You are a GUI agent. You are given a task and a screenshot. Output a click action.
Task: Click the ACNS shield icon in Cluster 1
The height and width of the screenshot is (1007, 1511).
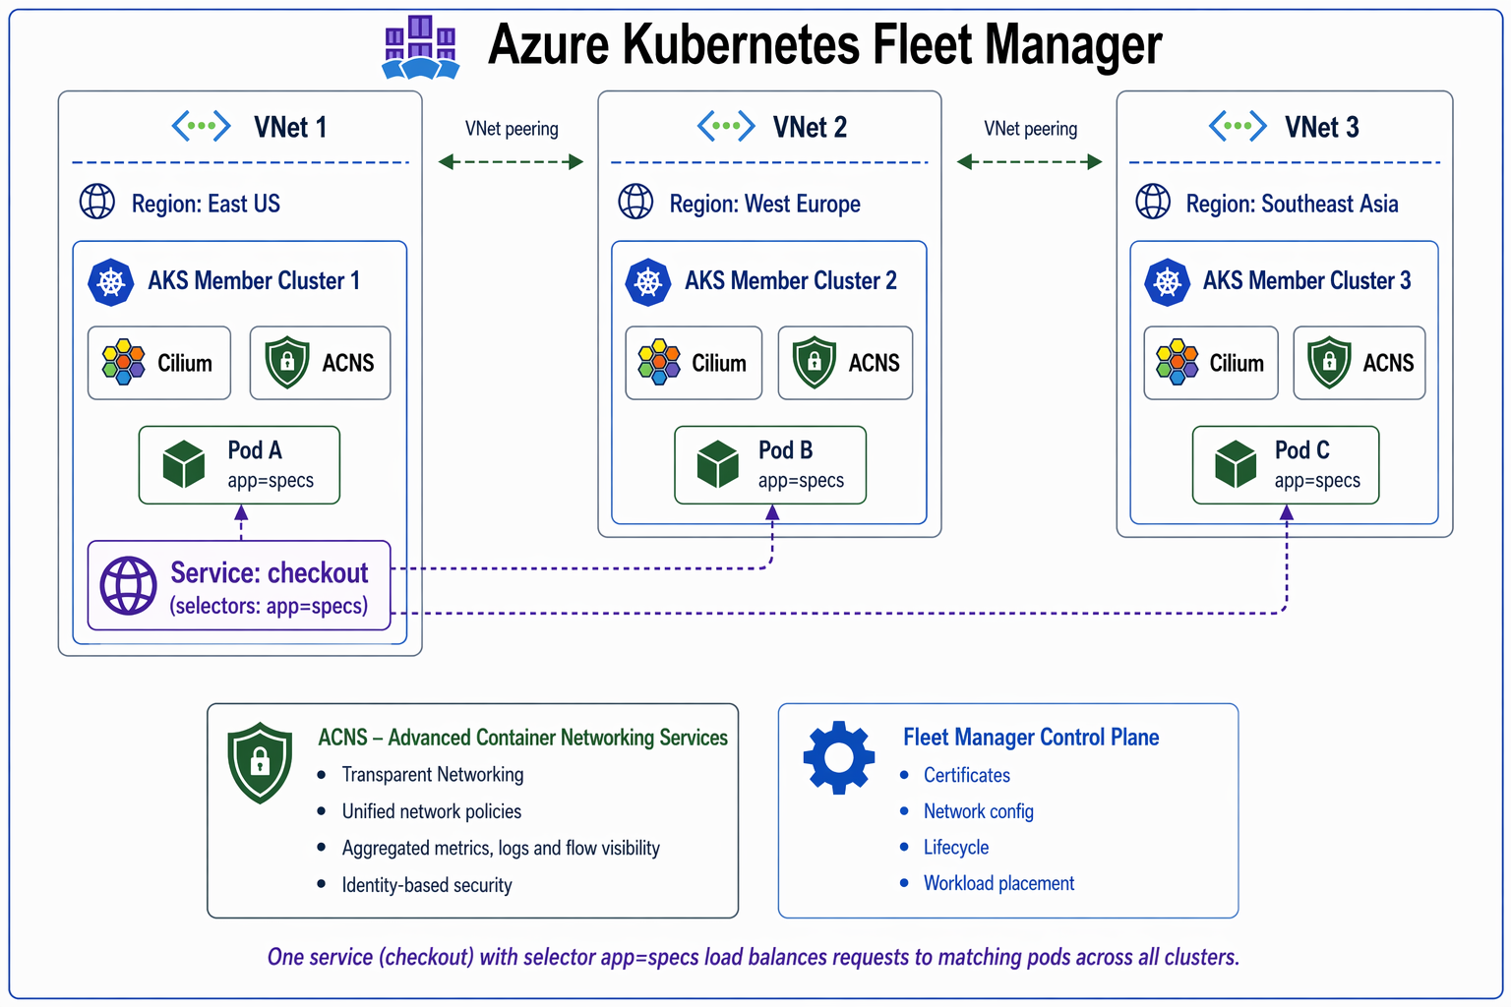pyautogui.click(x=287, y=363)
